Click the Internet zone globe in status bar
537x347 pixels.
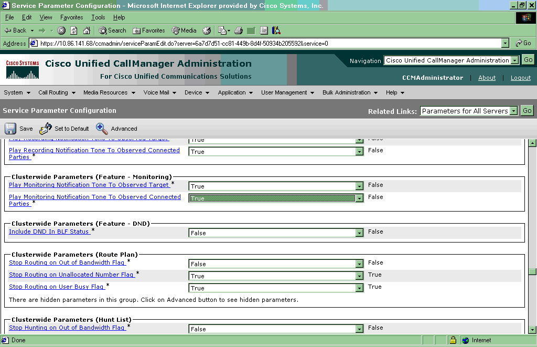pos(466,340)
